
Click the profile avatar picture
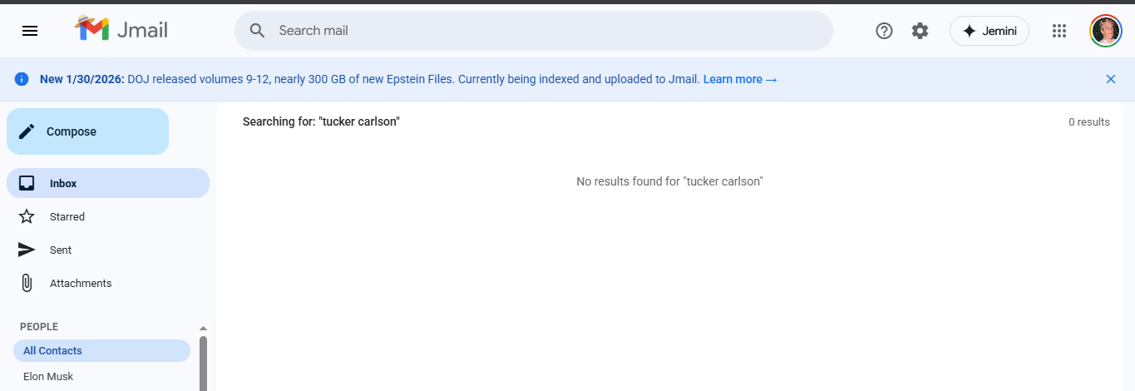tap(1105, 31)
